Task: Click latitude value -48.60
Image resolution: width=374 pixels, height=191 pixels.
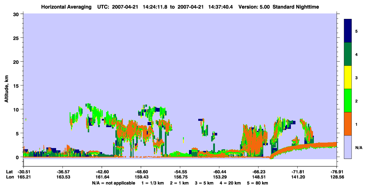Action: (141, 172)
